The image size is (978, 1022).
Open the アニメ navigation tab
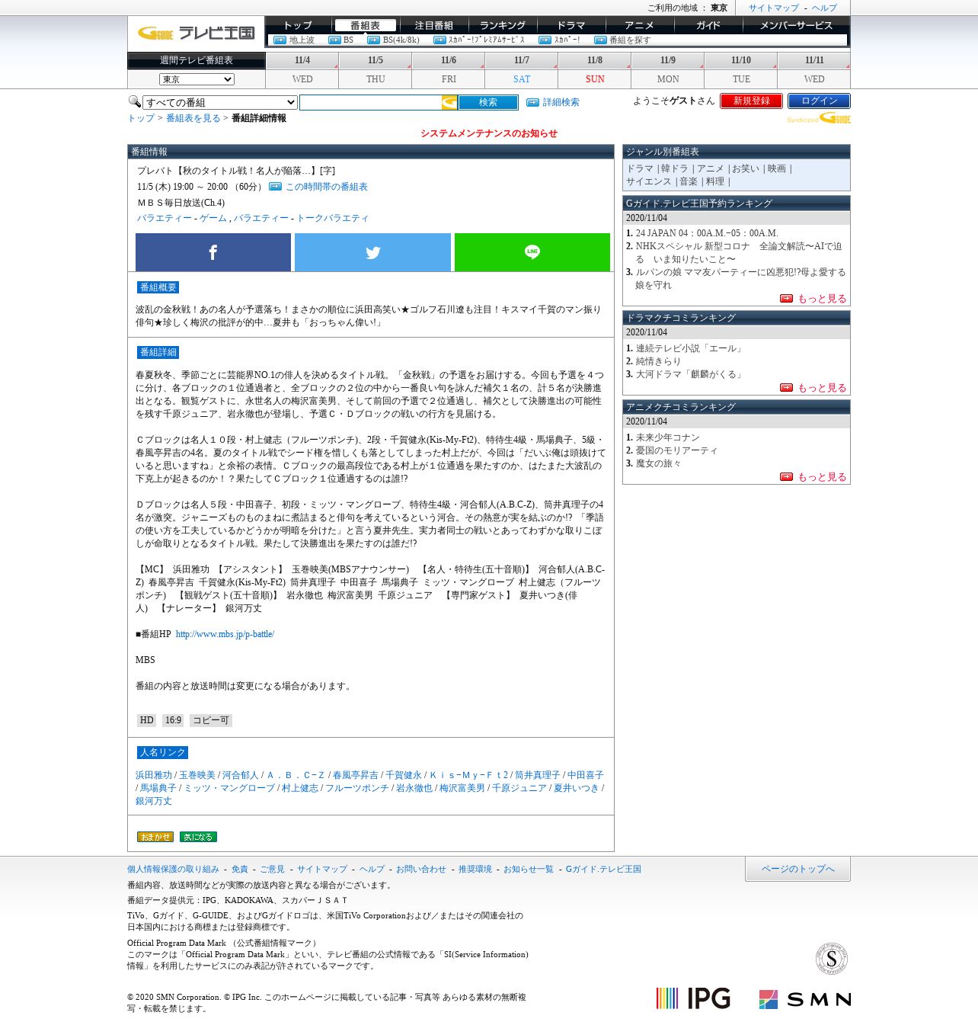pyautogui.click(x=639, y=25)
